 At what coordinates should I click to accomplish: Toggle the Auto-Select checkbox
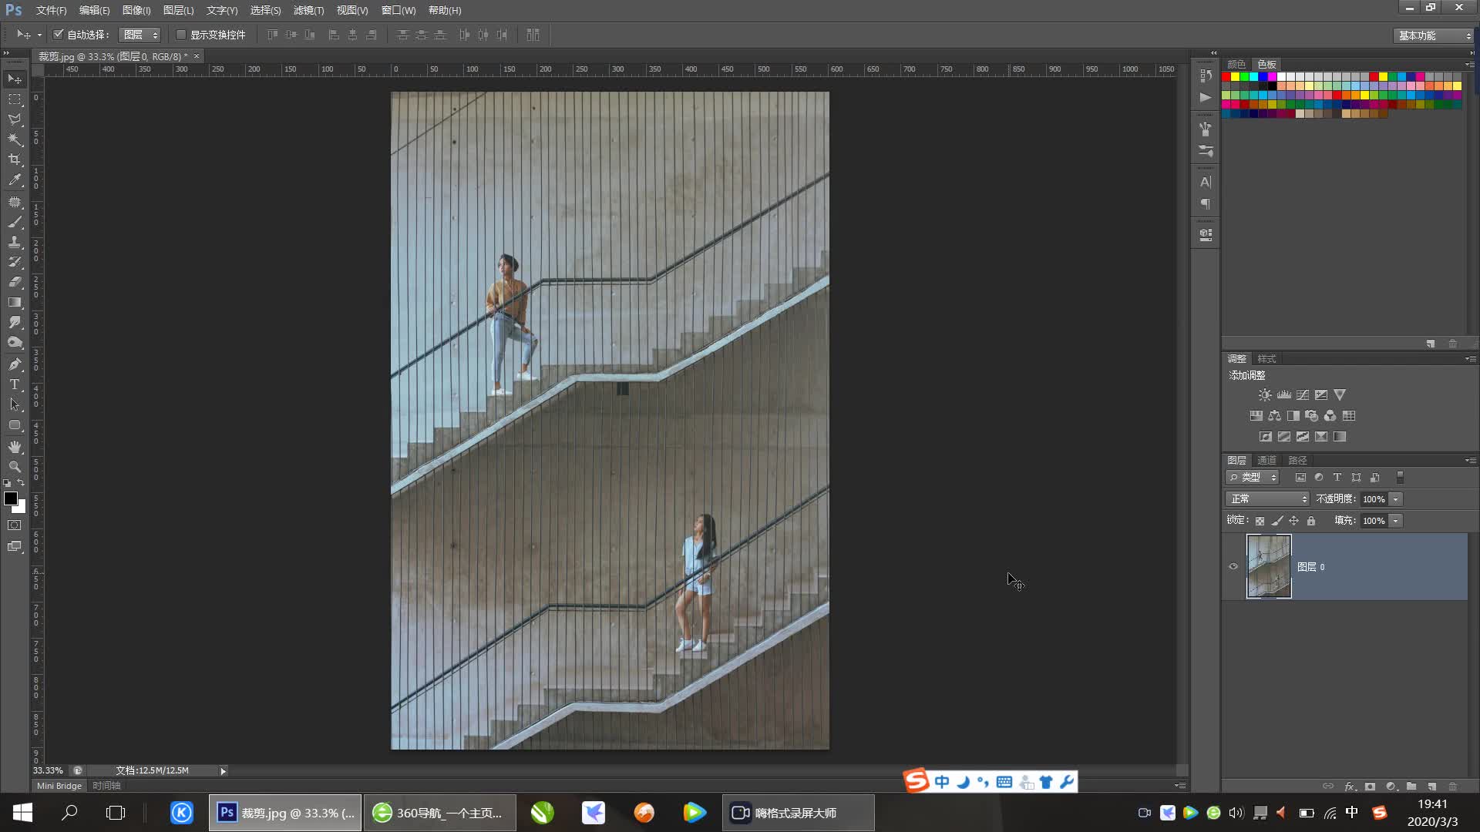coord(59,35)
